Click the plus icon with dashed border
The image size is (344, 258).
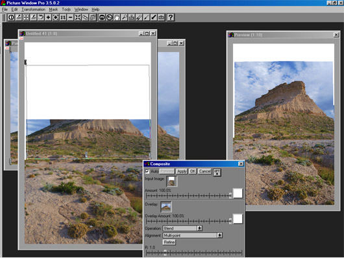(56, 18)
